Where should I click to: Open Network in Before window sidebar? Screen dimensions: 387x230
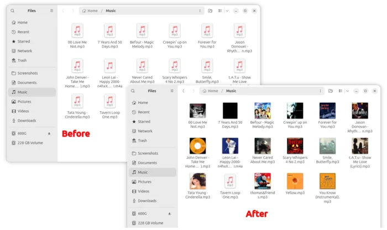[x=32, y=51]
